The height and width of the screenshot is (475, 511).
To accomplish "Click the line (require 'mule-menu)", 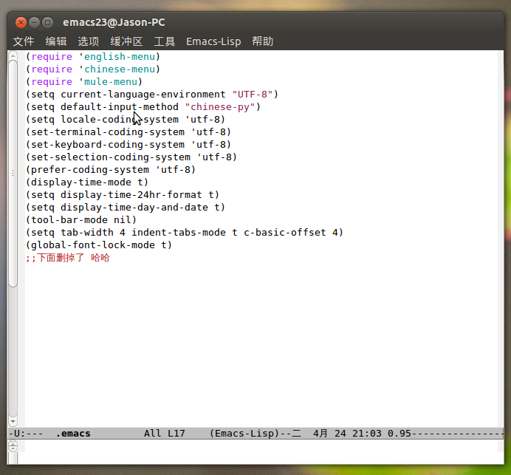I will coord(84,82).
